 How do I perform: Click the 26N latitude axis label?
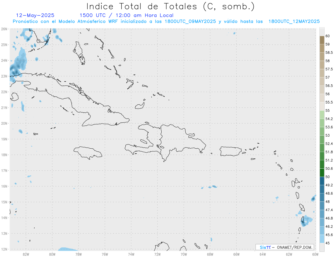[x=4, y=29]
